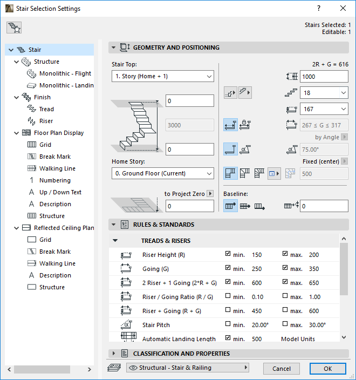Screen dimensions: 356x380
Task: Click the tree panel scroll right arrow
Action: point(90,369)
